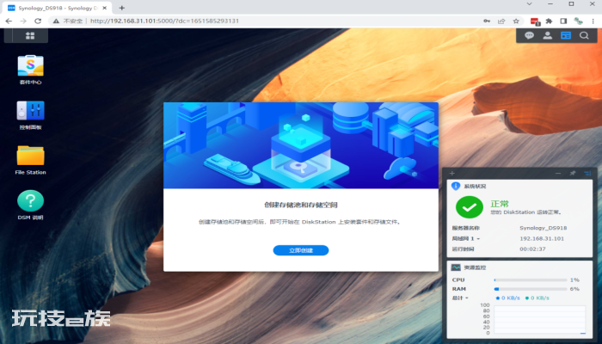Image resolution: width=602 pixels, height=344 pixels.
Task: Click System Health shield icon
Action: click(456, 186)
